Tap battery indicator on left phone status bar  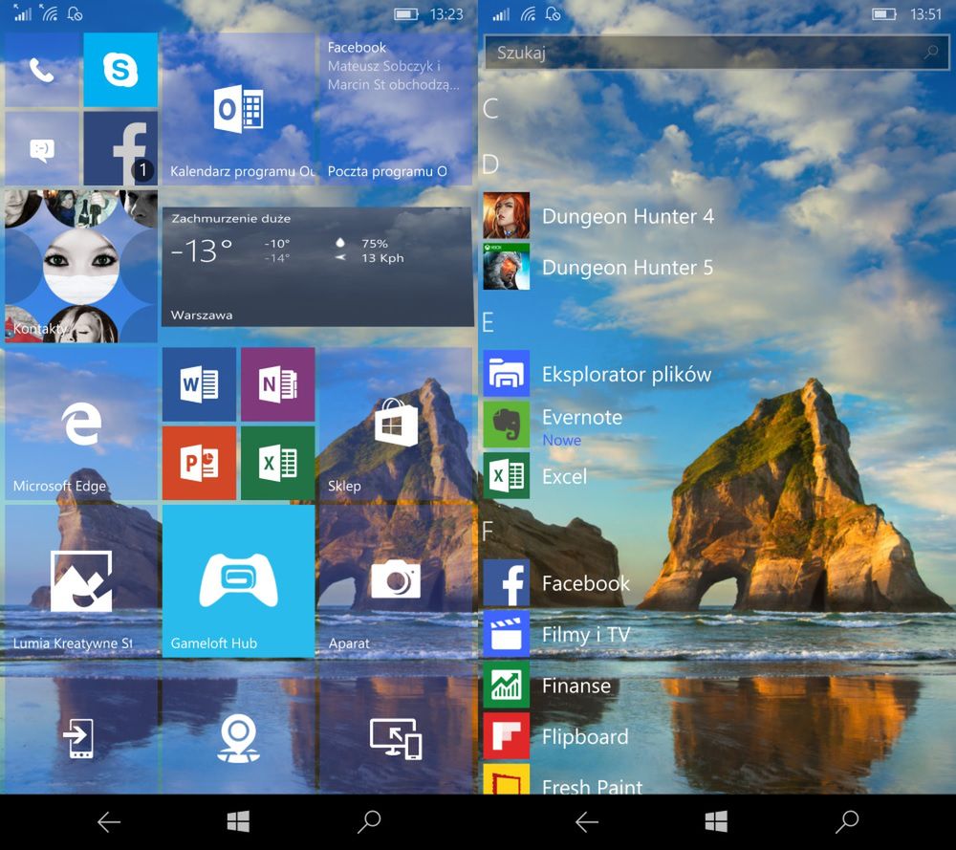pyautogui.click(x=406, y=14)
